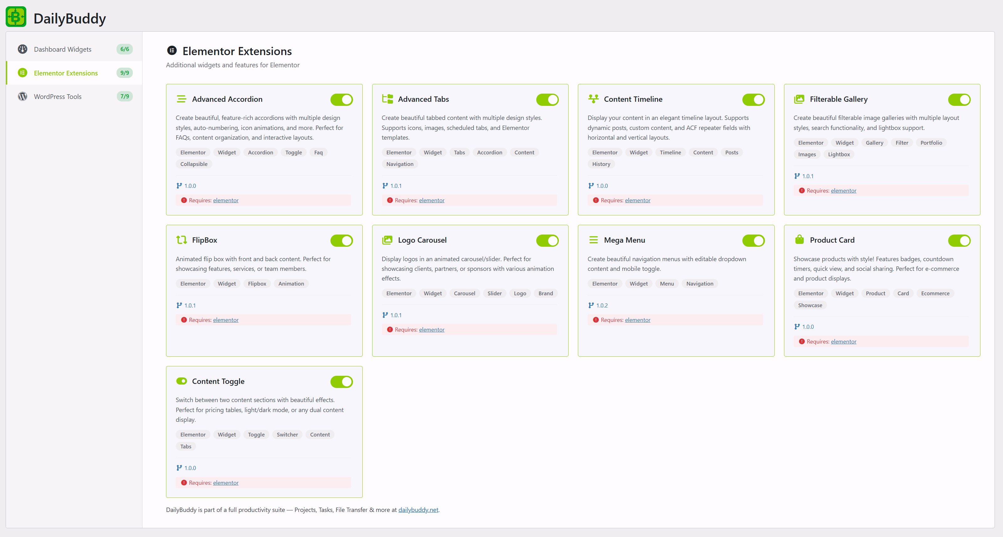The height and width of the screenshot is (537, 1003).
Task: Open the Dashboard Widgets section
Action: click(x=62, y=49)
